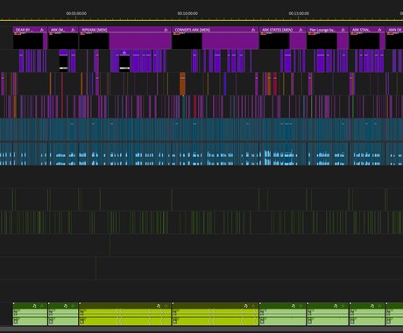Screen dimensions: 403x333
Task: Click music note icon on audio clip aligned with ARK (M...
Action: point(66,306)
